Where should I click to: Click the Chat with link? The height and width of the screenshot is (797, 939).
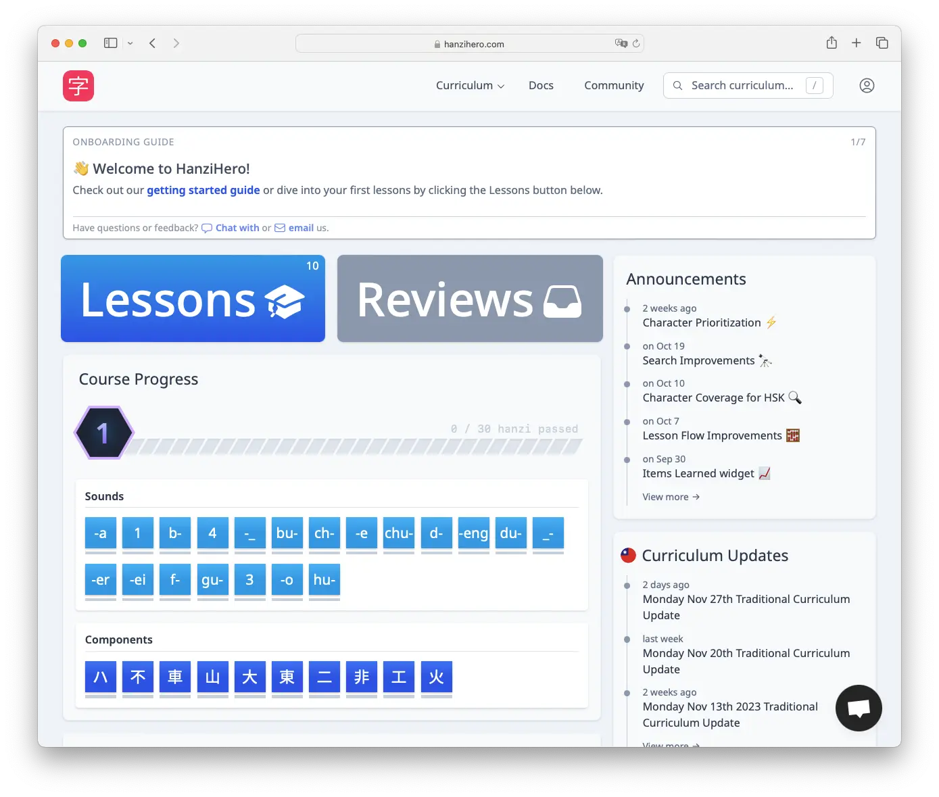[x=231, y=228]
